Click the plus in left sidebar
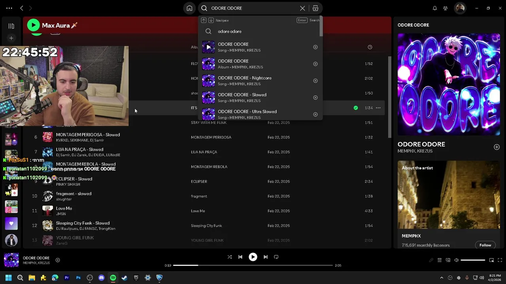506x284 pixels. 11,38
